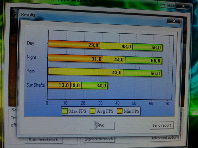Screen dimensions: 198x148
Task: Click the Avg FPS legend label
Action: pyautogui.click(x=105, y=111)
